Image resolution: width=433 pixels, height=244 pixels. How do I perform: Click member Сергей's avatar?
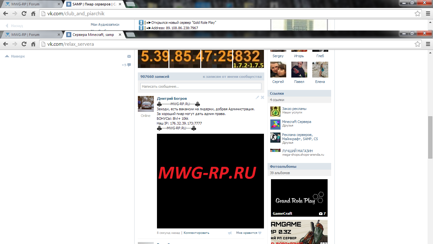pyautogui.click(x=278, y=70)
